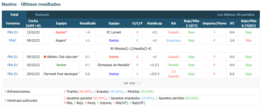Expand the Ver más chevron

point(139,83)
